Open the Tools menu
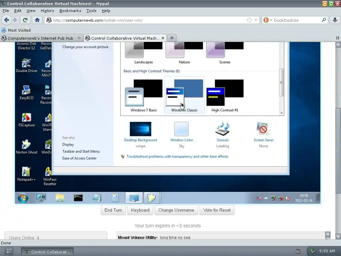Screen dimensions: 341x256 91,11
